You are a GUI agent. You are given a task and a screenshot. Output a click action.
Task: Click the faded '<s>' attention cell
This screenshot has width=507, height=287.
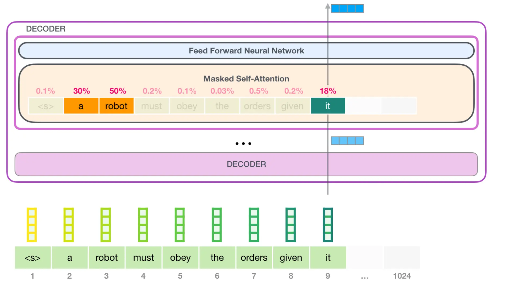tap(46, 106)
